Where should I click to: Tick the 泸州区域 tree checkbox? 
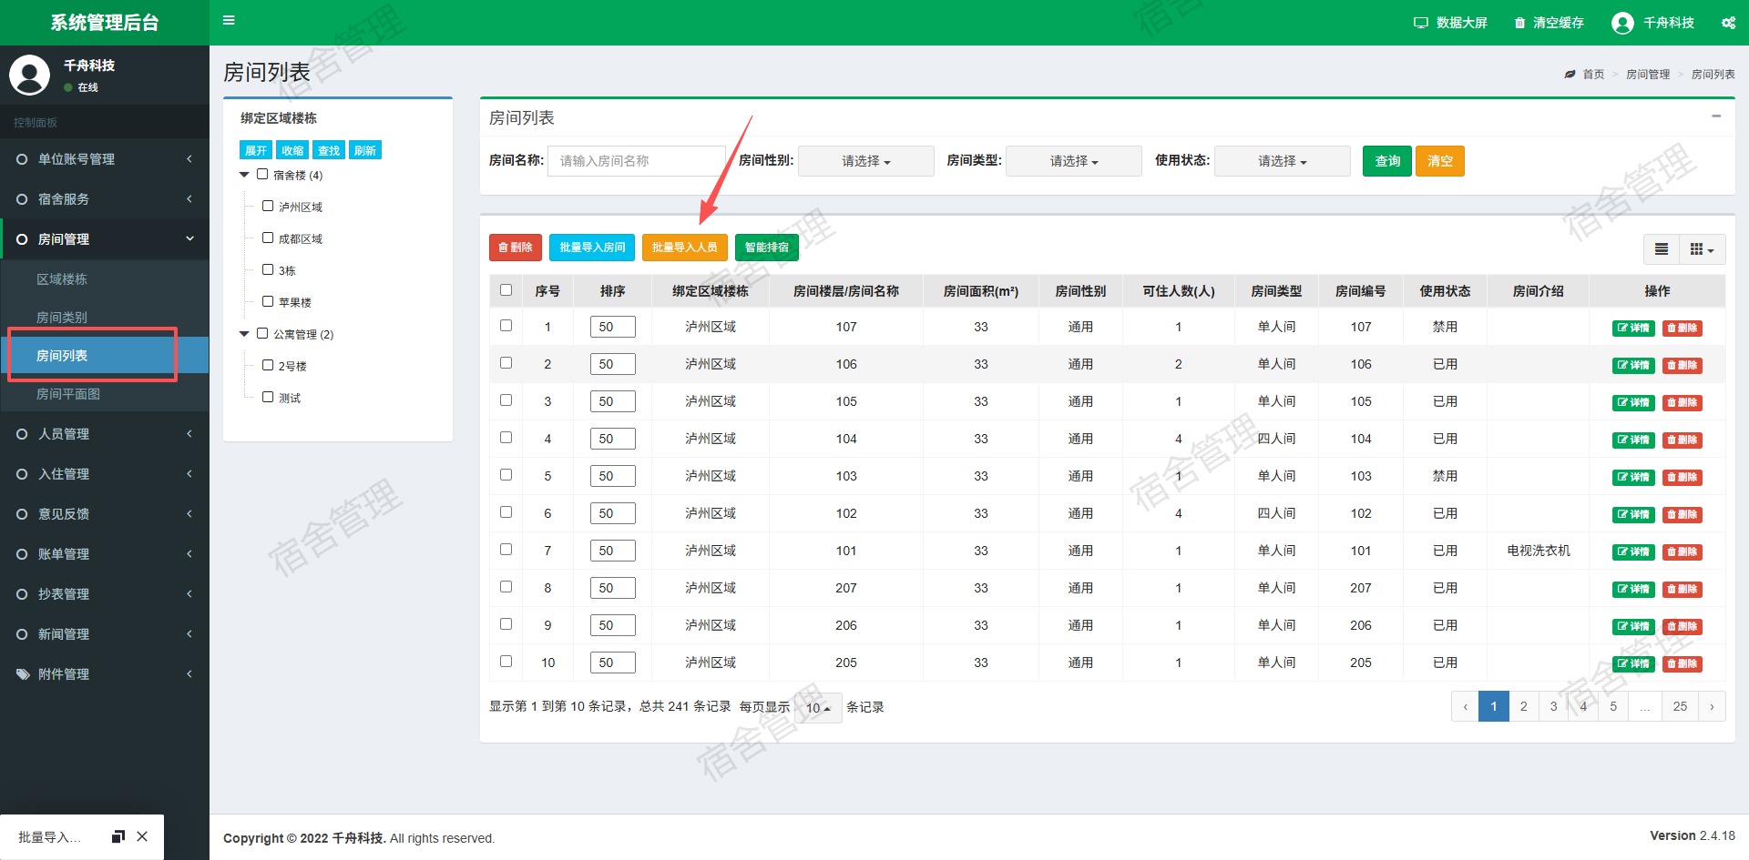tap(268, 206)
